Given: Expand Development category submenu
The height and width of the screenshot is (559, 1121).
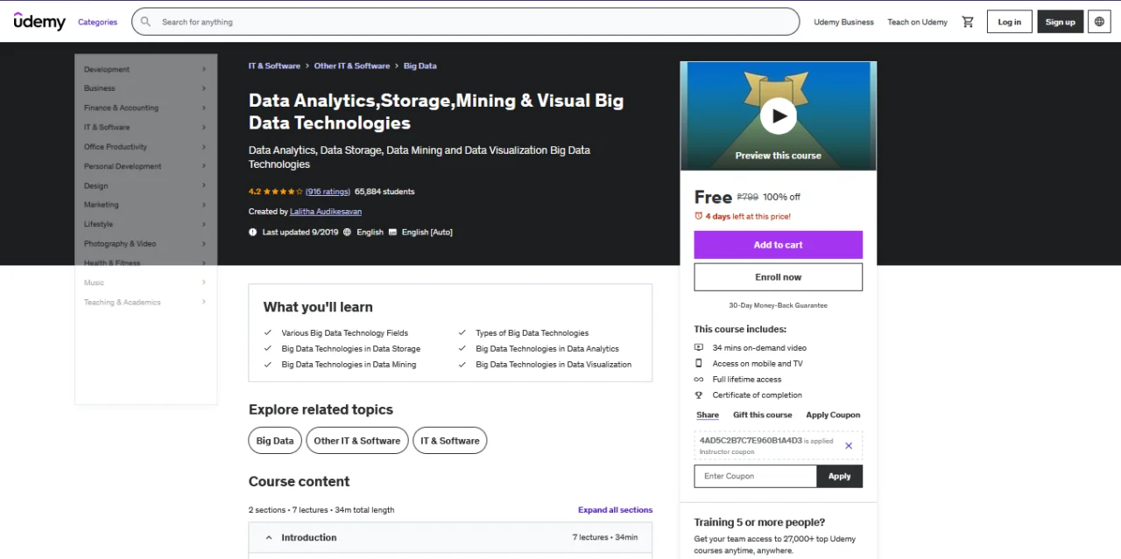Looking at the screenshot, I should tap(145, 69).
